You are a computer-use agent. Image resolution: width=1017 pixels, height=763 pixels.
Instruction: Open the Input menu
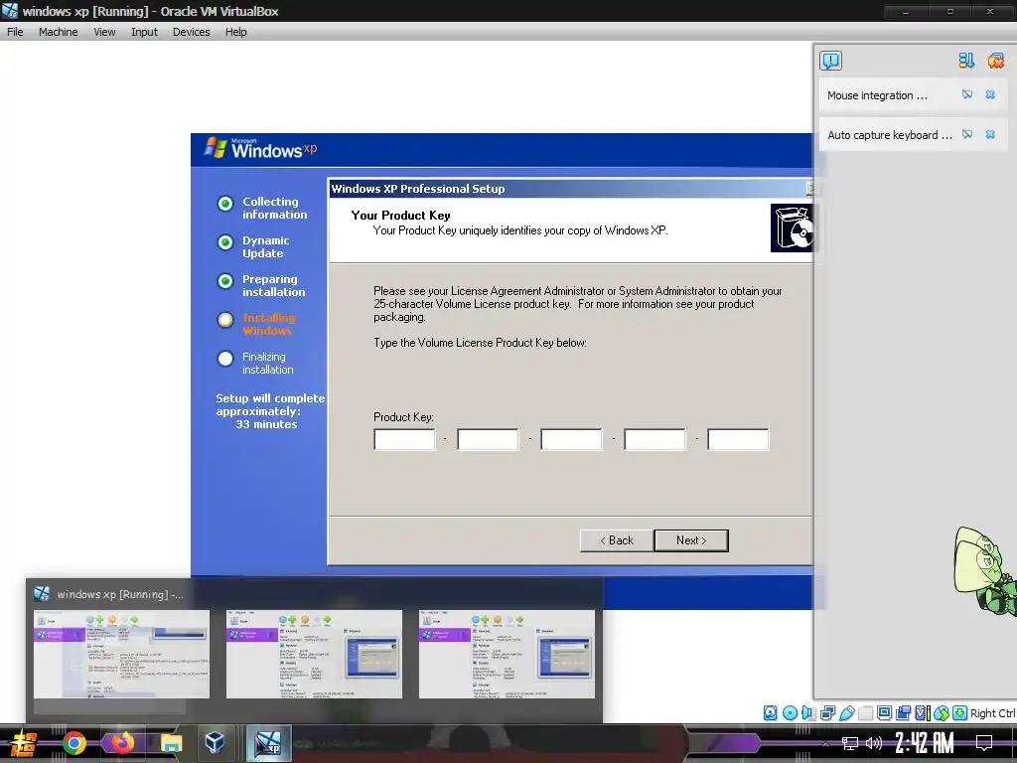coord(144,32)
